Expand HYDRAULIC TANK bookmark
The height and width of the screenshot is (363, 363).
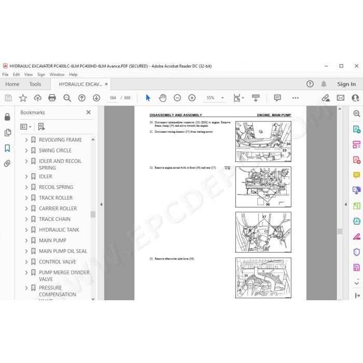point(26,230)
